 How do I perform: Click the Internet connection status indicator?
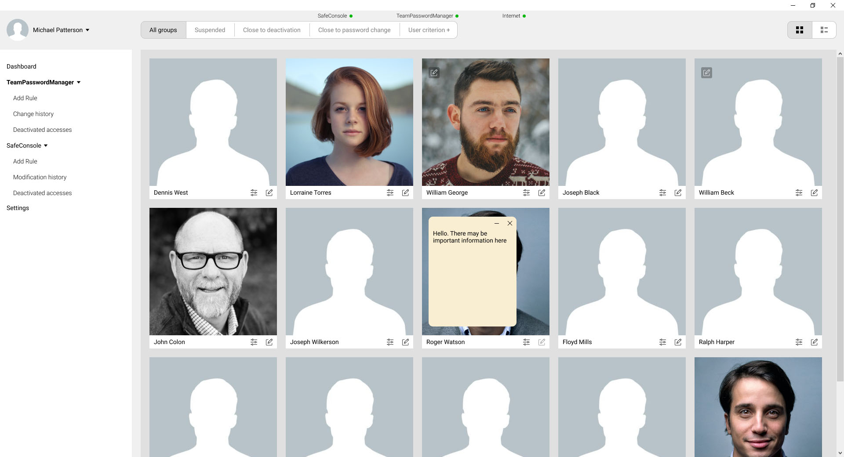click(x=524, y=16)
